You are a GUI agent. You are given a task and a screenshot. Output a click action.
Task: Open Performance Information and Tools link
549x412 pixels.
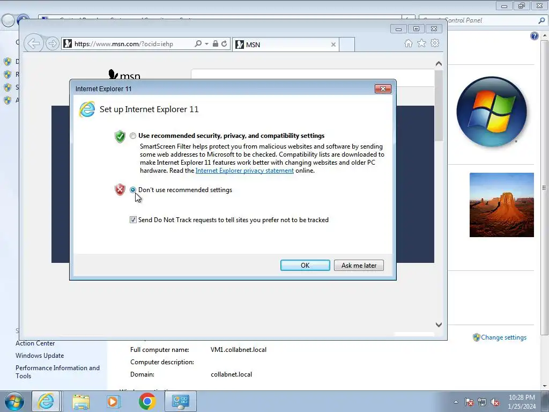[57, 372]
